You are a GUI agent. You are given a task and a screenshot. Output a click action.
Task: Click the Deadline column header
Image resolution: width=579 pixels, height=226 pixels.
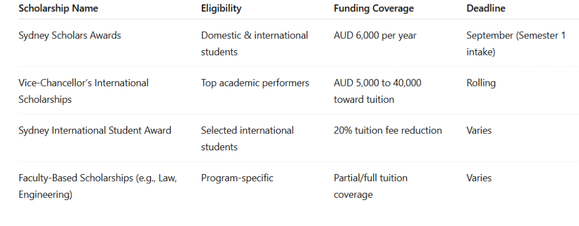486,8
